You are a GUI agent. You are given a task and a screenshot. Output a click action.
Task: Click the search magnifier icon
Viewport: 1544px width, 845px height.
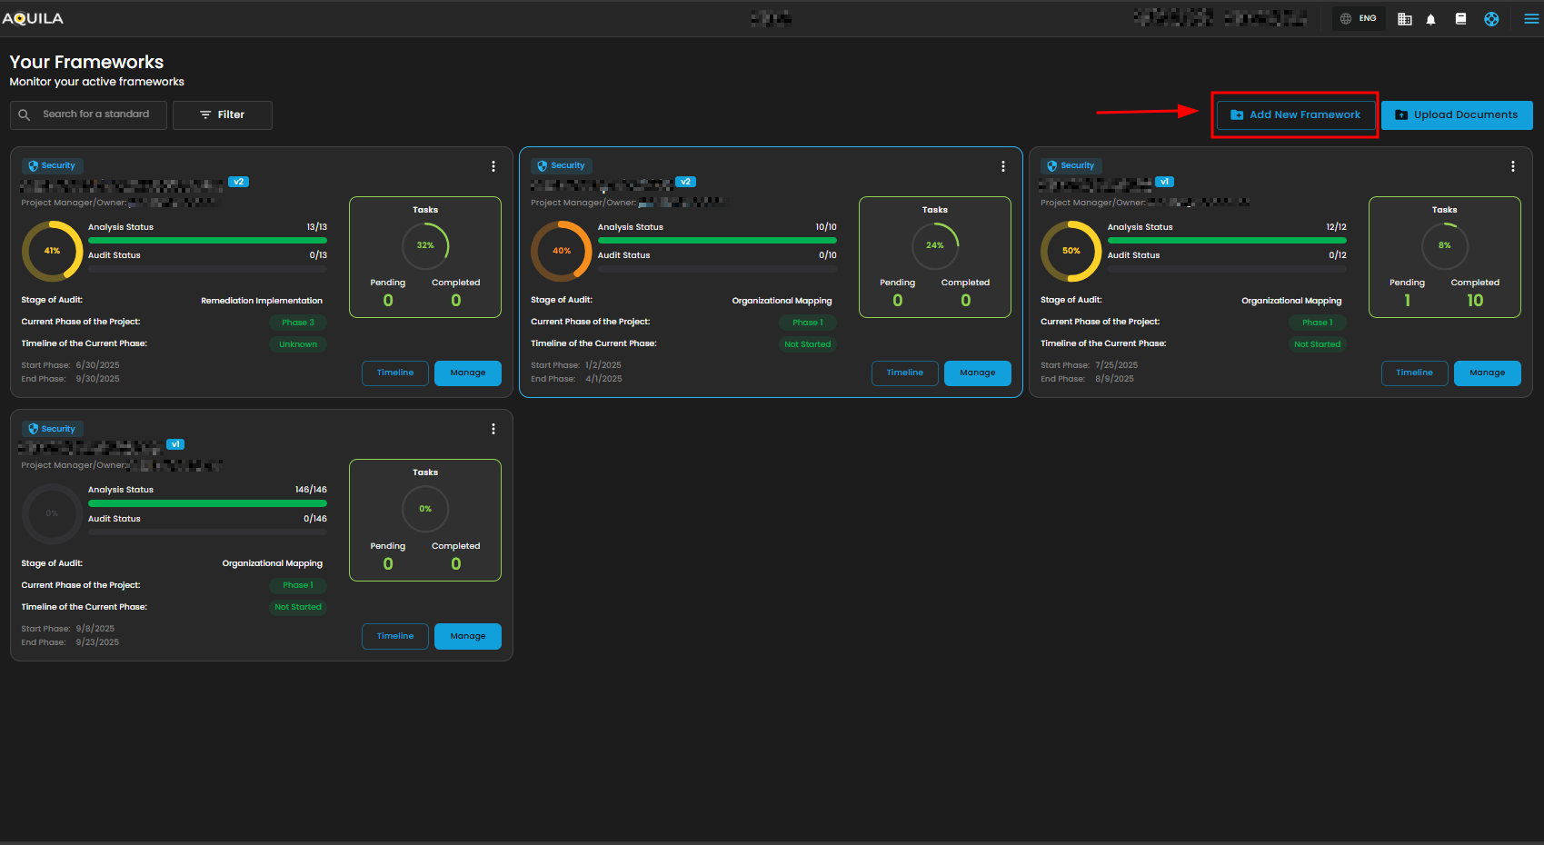[x=25, y=115]
